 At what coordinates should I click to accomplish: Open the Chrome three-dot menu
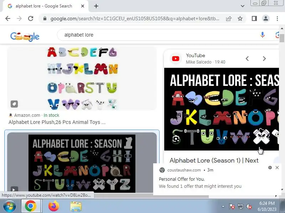point(277,18)
